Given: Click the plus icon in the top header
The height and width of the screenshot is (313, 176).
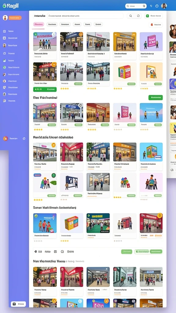Looking at the screenshot, I should pyautogui.click(x=151, y=6).
